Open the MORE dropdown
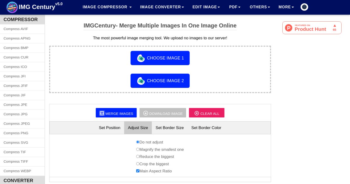 286,7
